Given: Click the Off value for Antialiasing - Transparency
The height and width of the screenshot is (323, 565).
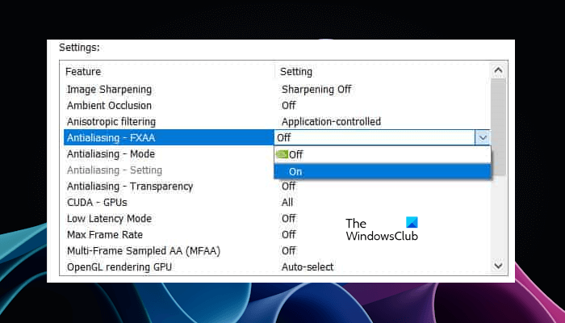Looking at the screenshot, I should tap(289, 187).
